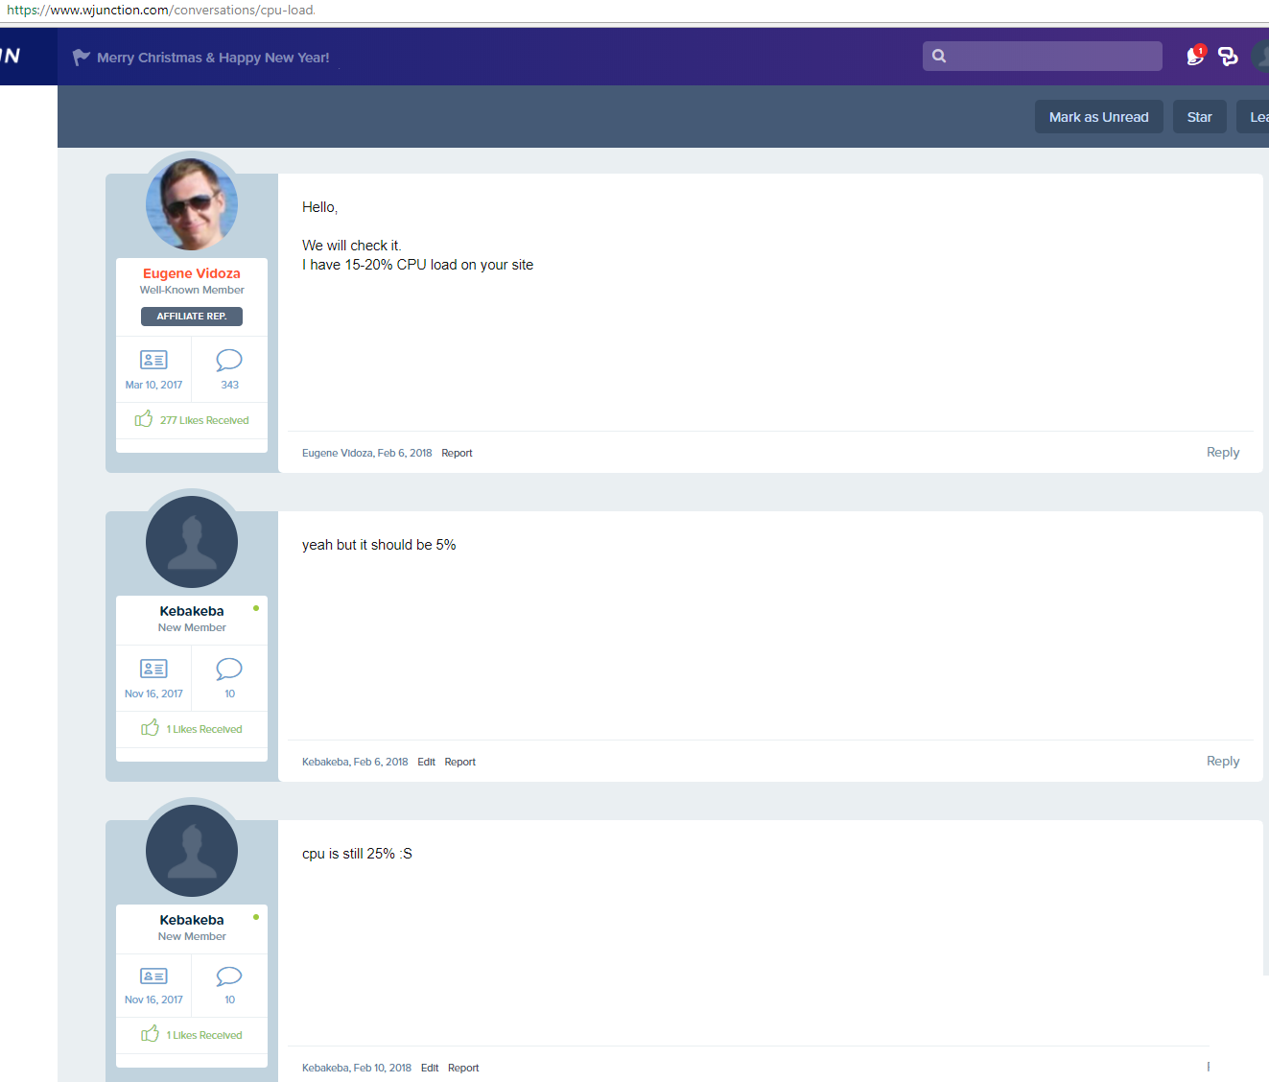
Task: Open the Eugene Vidoza username link
Action: (x=192, y=273)
